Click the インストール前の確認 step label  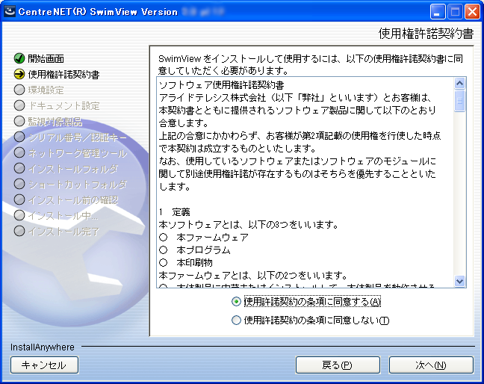pos(73,200)
